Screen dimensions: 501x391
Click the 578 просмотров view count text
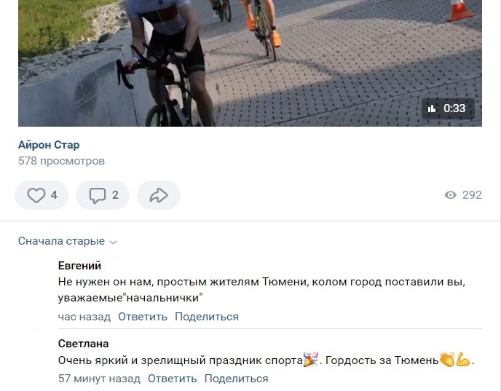61,161
